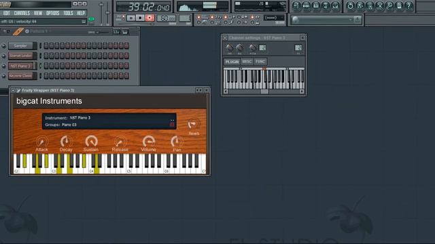Open the step sequencer shortcut icon
The width and height of the screenshot is (435, 244).
306,5
